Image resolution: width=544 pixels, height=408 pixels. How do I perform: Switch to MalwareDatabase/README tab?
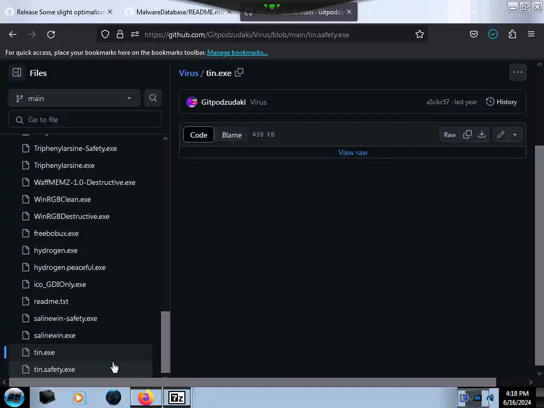pyautogui.click(x=179, y=12)
